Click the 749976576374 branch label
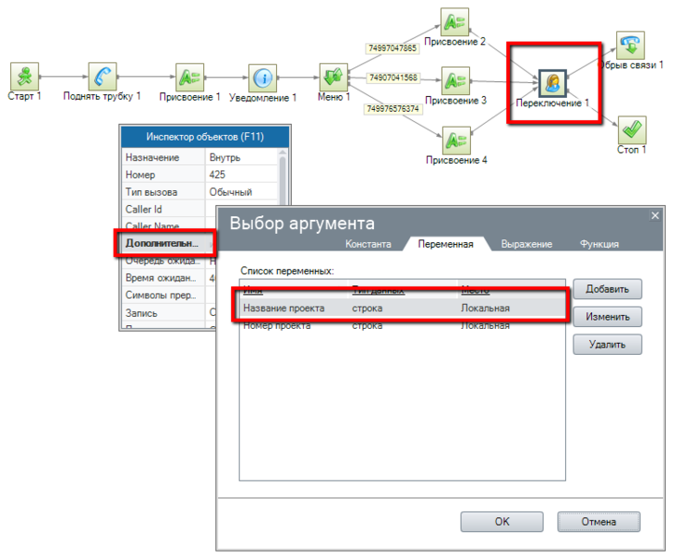 point(393,108)
